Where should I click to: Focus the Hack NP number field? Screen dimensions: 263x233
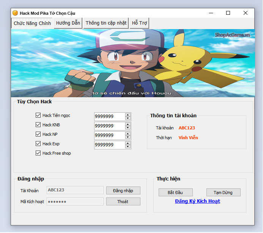point(109,135)
